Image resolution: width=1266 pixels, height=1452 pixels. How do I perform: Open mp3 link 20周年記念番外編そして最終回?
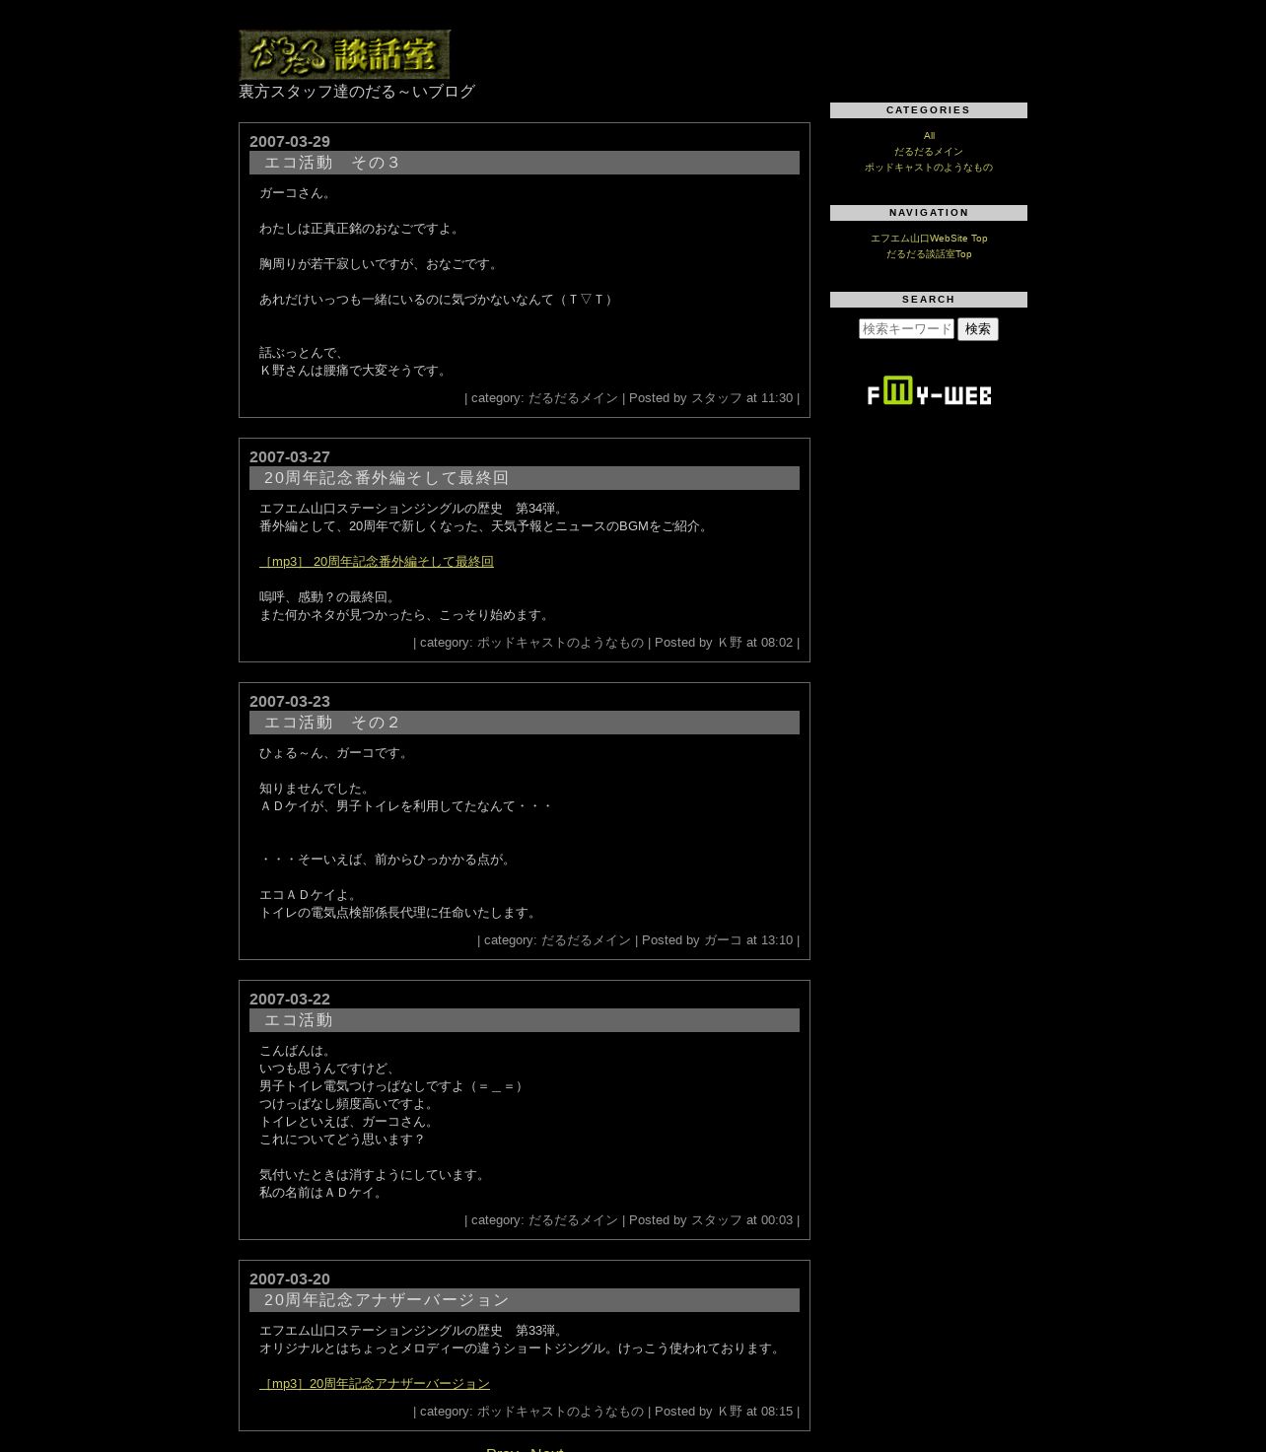point(377,562)
